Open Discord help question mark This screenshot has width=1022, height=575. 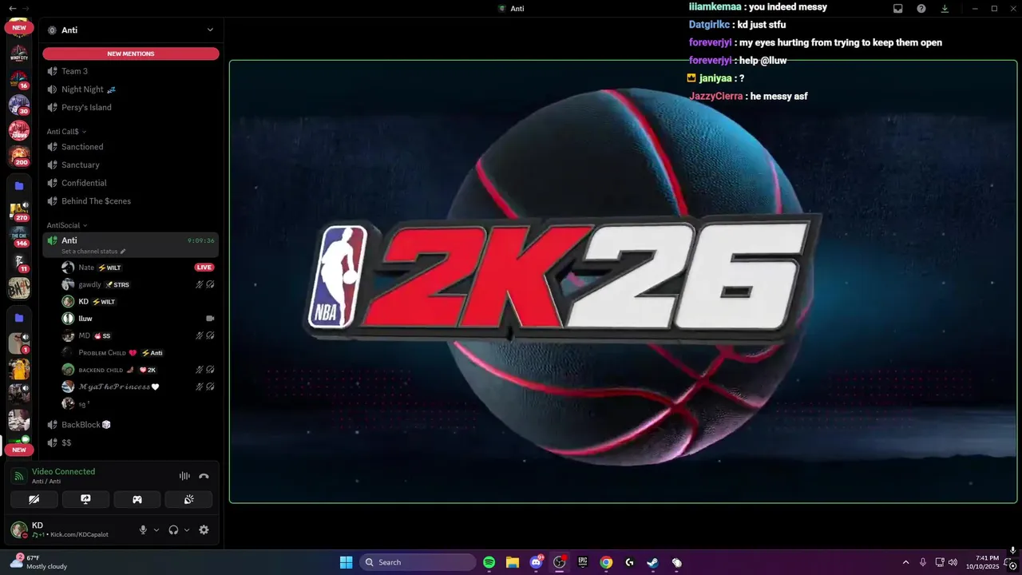coord(921,8)
